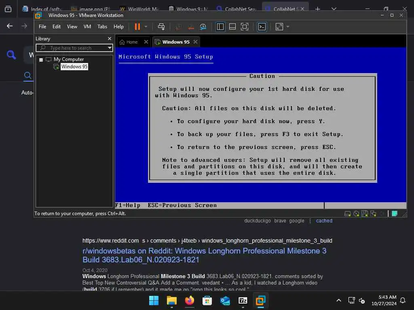Click the browser back arrow

10,26
